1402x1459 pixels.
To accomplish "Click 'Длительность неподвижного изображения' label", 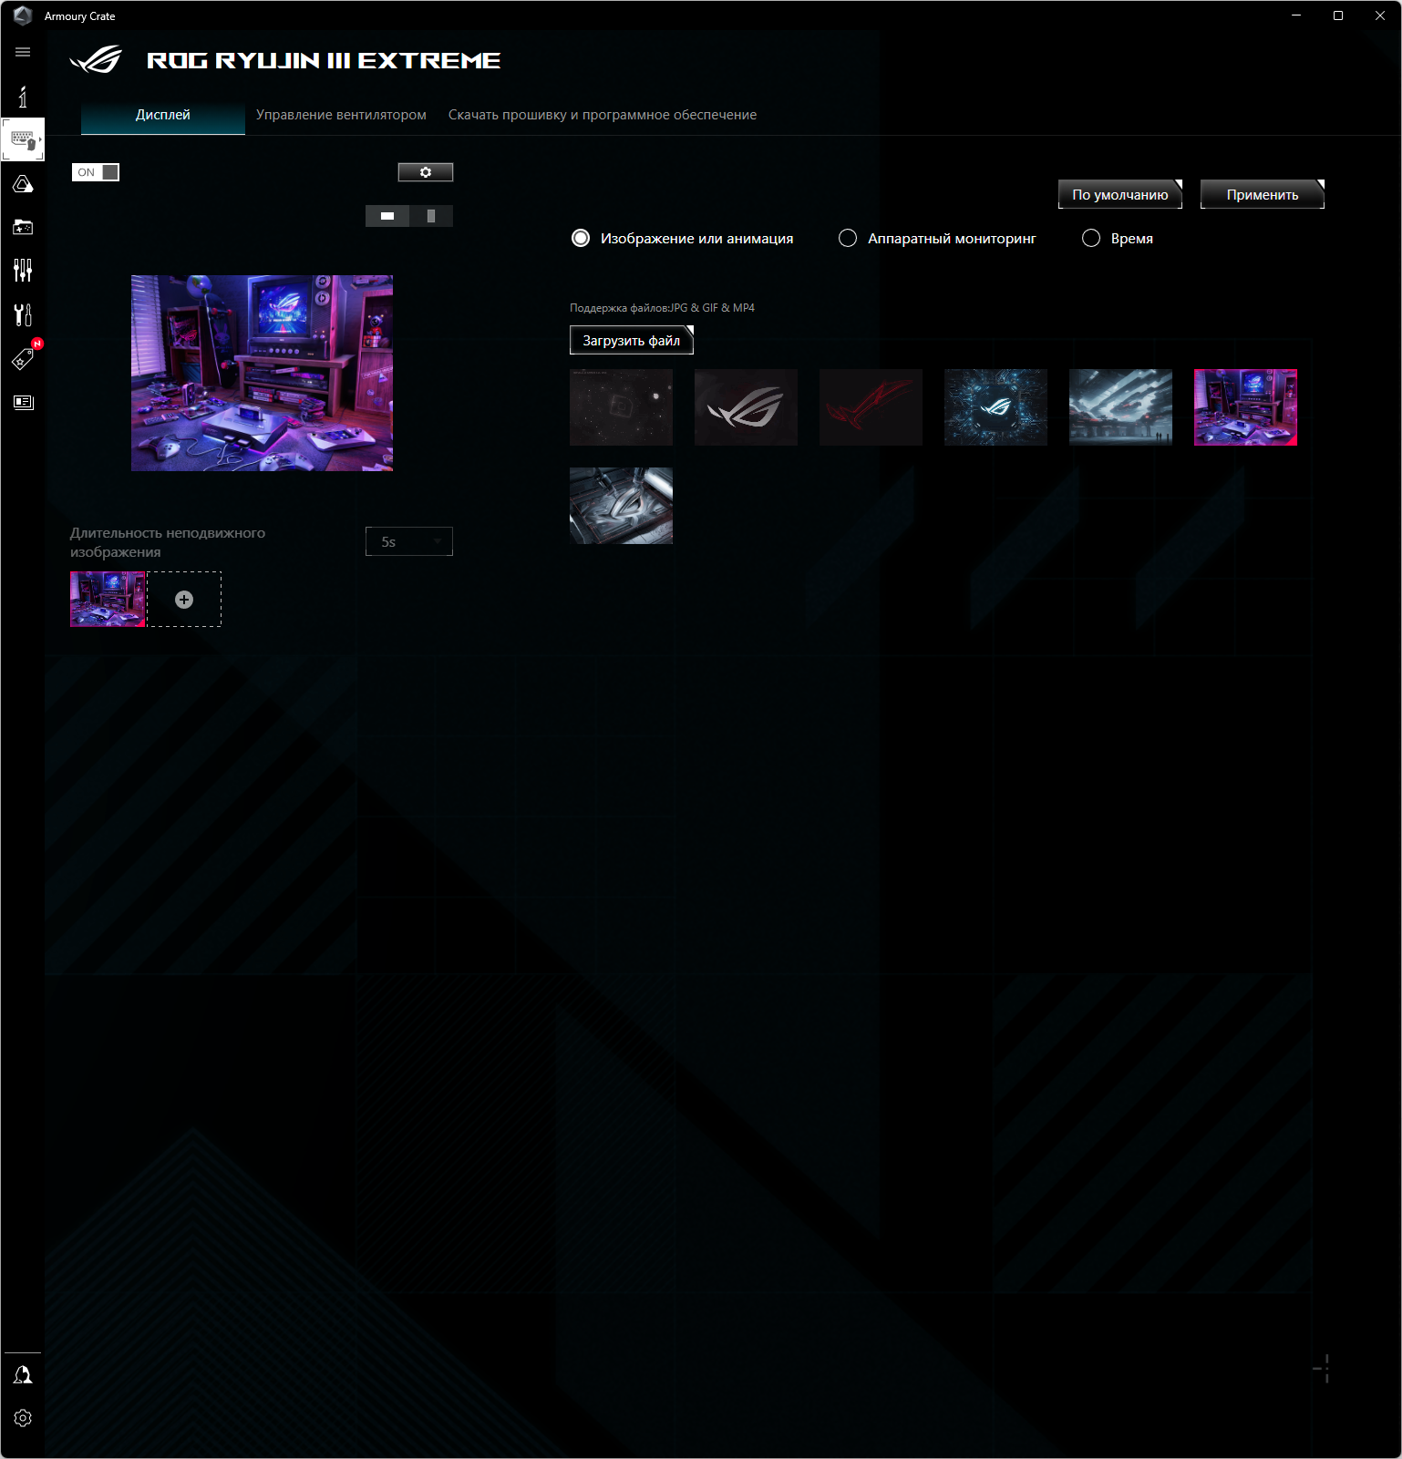I will pos(168,542).
